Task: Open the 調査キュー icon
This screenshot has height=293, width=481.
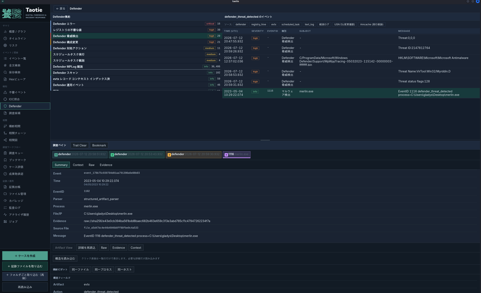Action: pyautogui.click(x=5, y=153)
